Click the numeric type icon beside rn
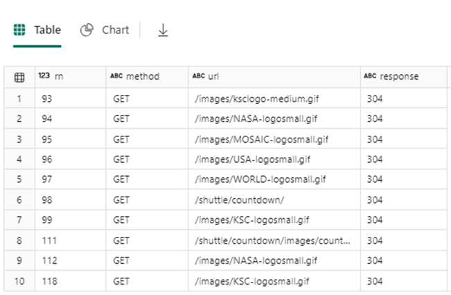This screenshot has width=451, height=295. click(44, 76)
